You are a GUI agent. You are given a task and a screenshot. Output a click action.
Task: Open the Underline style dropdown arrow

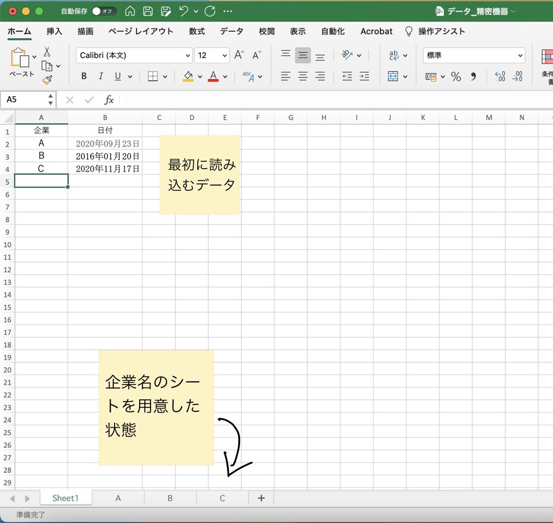point(130,76)
